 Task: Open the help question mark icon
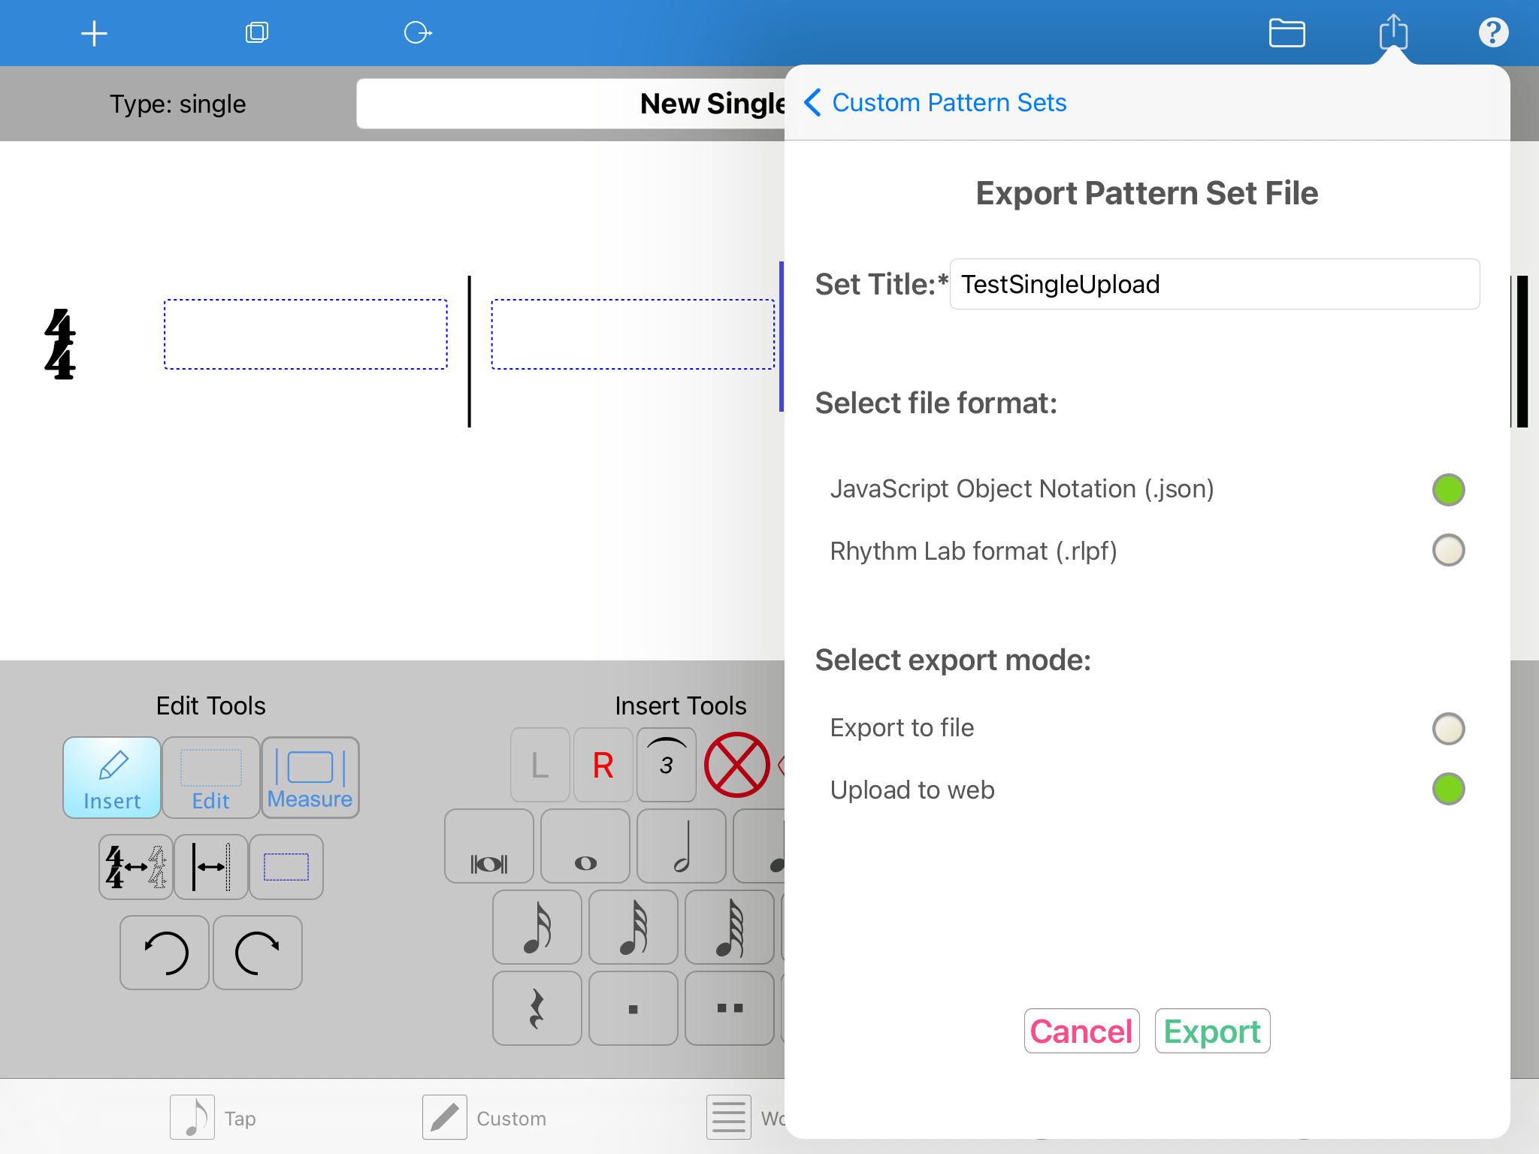pos(1494,32)
